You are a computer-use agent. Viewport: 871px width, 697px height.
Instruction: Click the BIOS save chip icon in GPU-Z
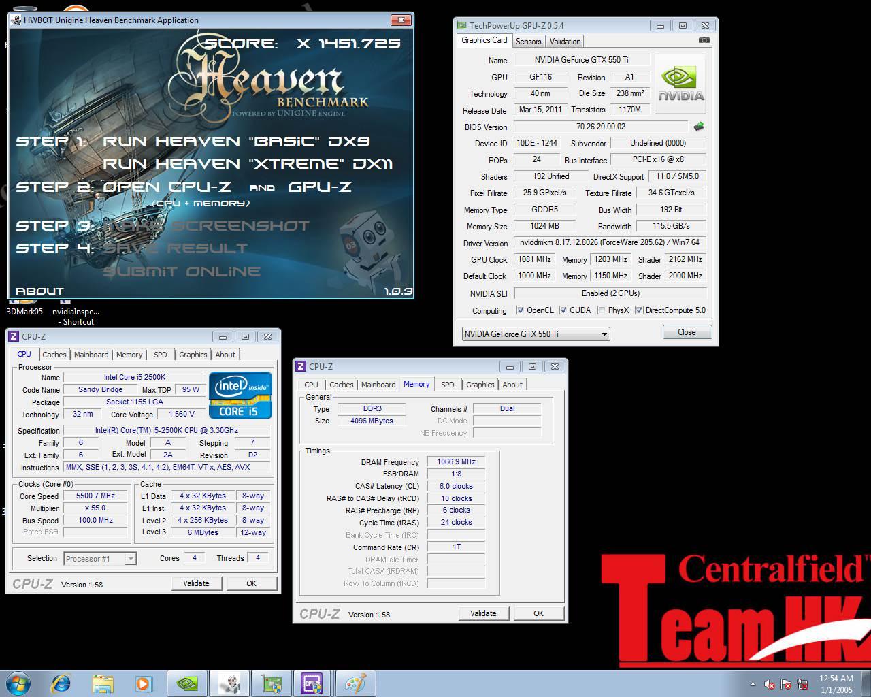coord(698,127)
